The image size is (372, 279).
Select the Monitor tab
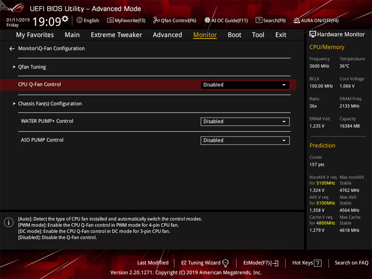205,35
